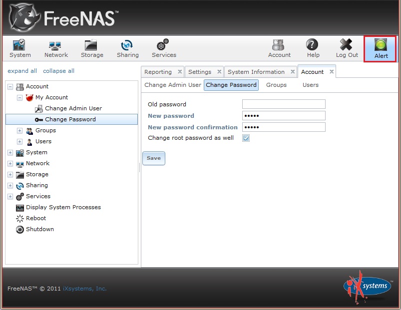Screen dimensions: 401x310
Task: Click the collapse all link
Action: pyautogui.click(x=58, y=71)
